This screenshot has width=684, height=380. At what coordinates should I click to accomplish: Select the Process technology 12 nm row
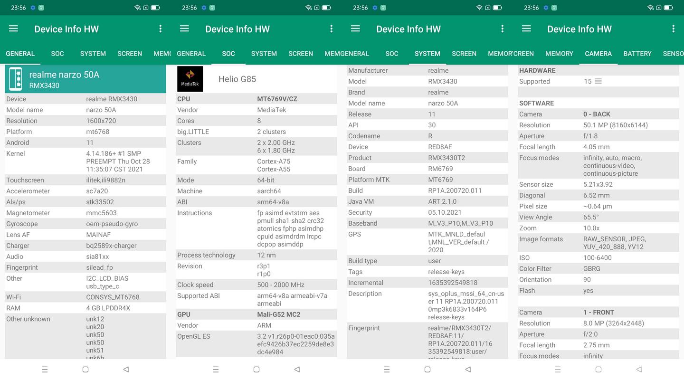pos(256,255)
